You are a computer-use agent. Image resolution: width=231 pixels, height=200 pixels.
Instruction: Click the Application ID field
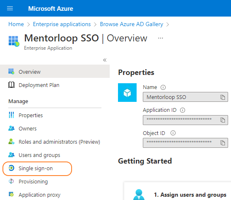[185, 120]
